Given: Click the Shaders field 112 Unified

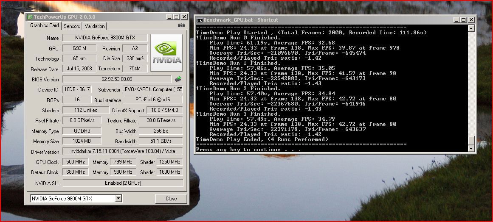Looking at the screenshot, I should tap(86, 110).
